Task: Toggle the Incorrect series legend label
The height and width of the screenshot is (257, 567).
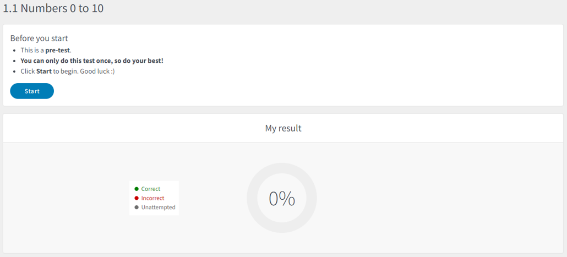Action: [152, 198]
